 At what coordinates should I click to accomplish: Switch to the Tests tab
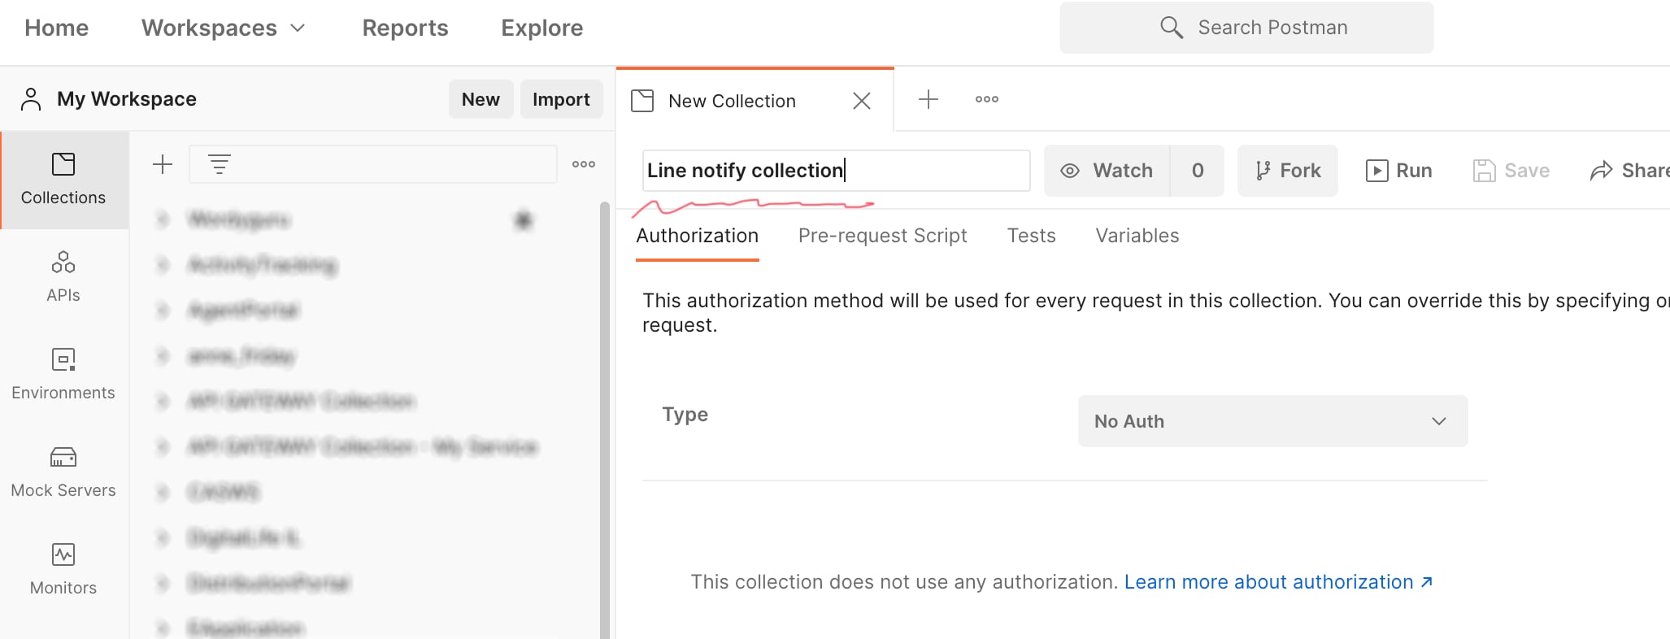coord(1032,236)
